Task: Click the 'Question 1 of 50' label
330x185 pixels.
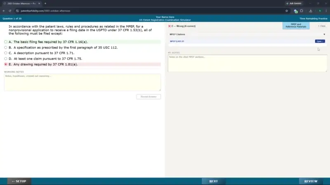Action: 12,18
